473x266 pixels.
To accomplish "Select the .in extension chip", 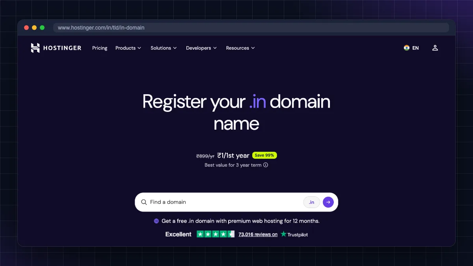I will coord(311,202).
